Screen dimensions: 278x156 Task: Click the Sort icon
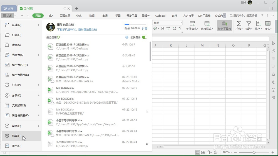point(258,24)
